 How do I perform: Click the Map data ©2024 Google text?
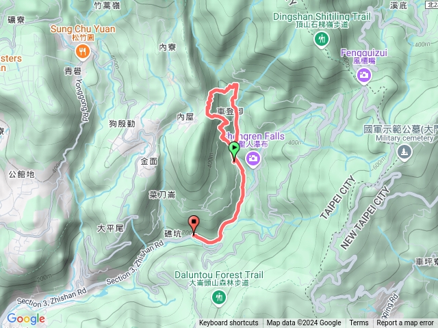[x=304, y=323]
